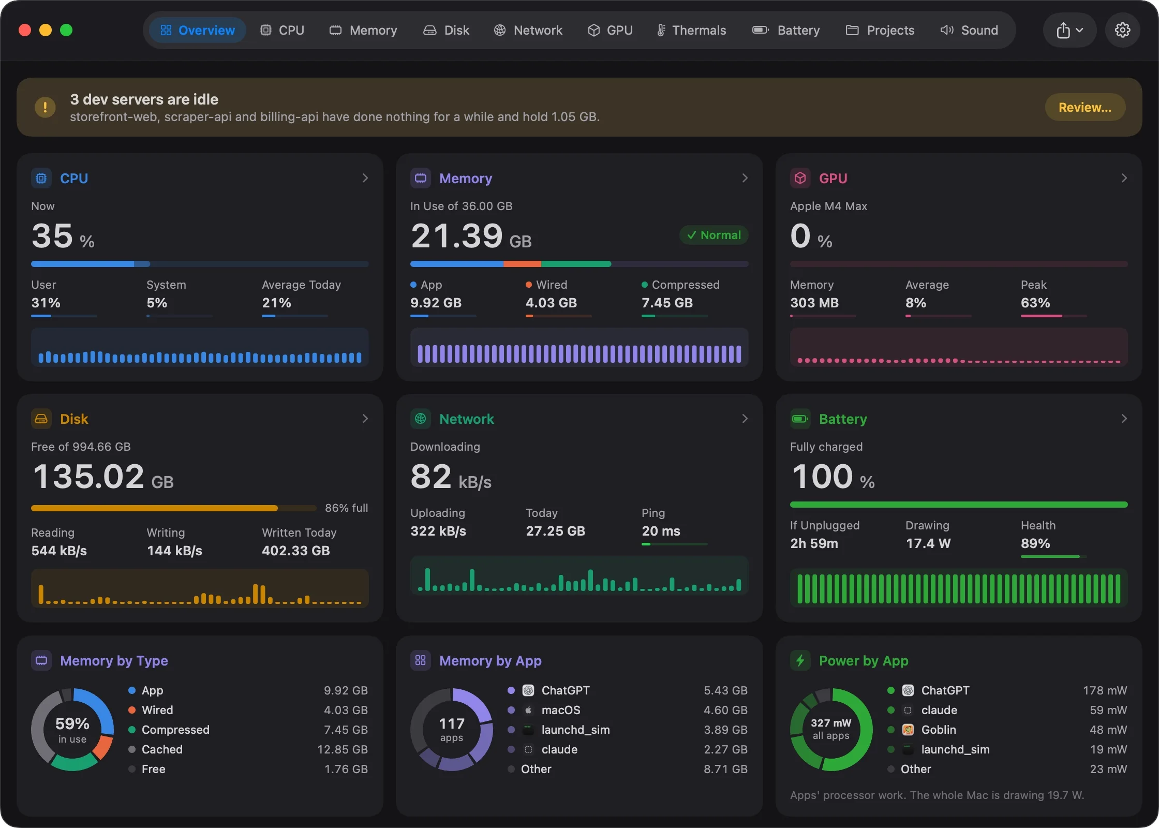Click the 59% in use donut chart
1159x828 pixels.
(x=72, y=730)
